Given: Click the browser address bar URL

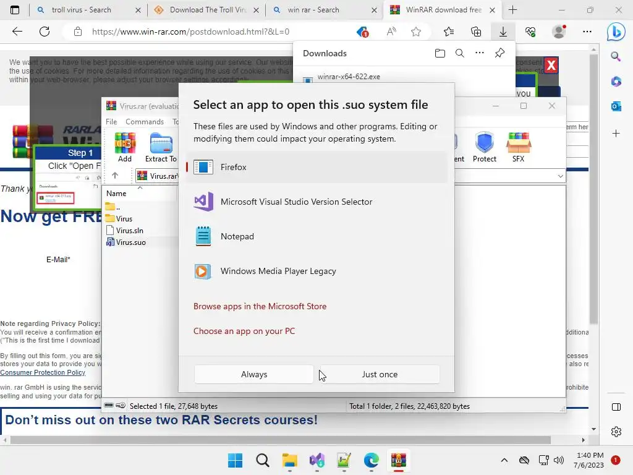Looking at the screenshot, I should pos(190,32).
